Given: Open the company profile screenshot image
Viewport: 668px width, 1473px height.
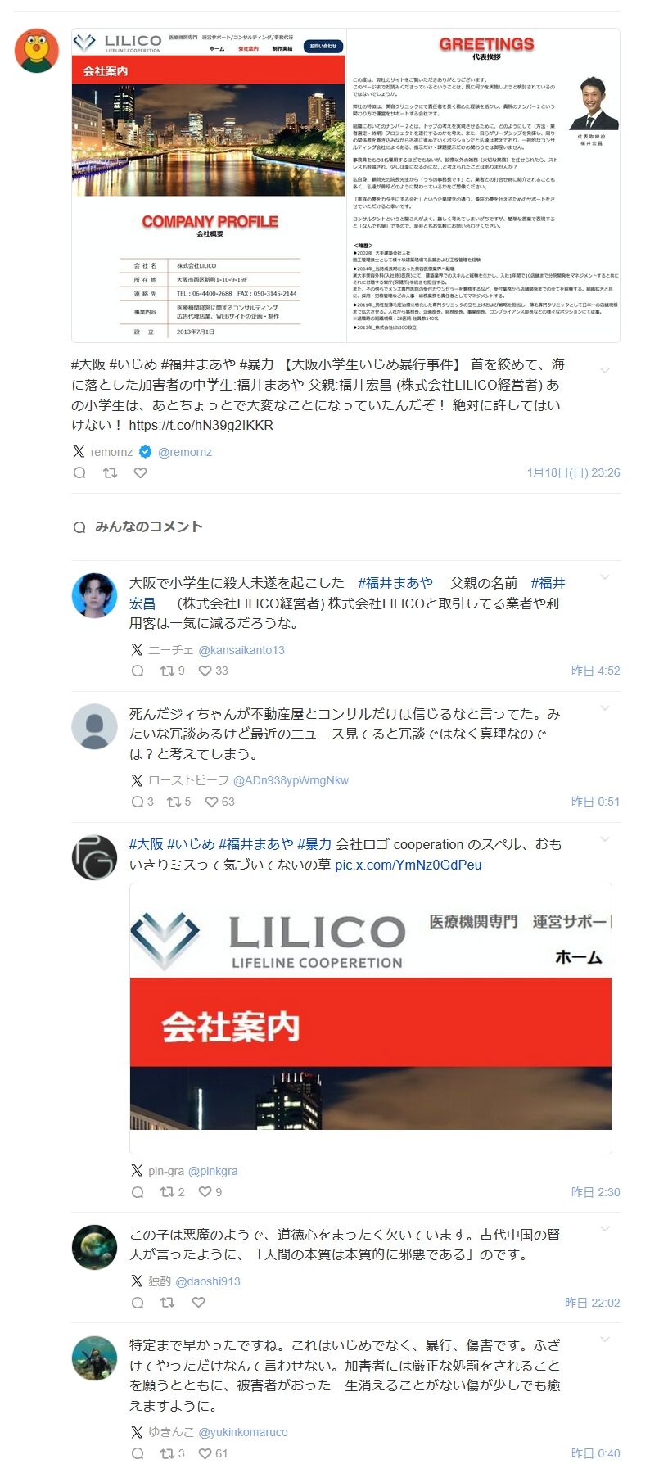Looking at the screenshot, I should click(x=345, y=185).
